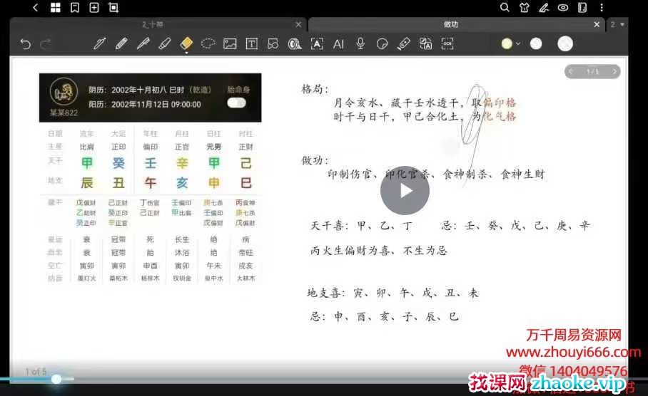648x396 pixels.
Task: Add a bookmark to this page
Action: pyautogui.click(x=75, y=8)
